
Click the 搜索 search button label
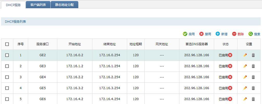[x=257, y=34]
